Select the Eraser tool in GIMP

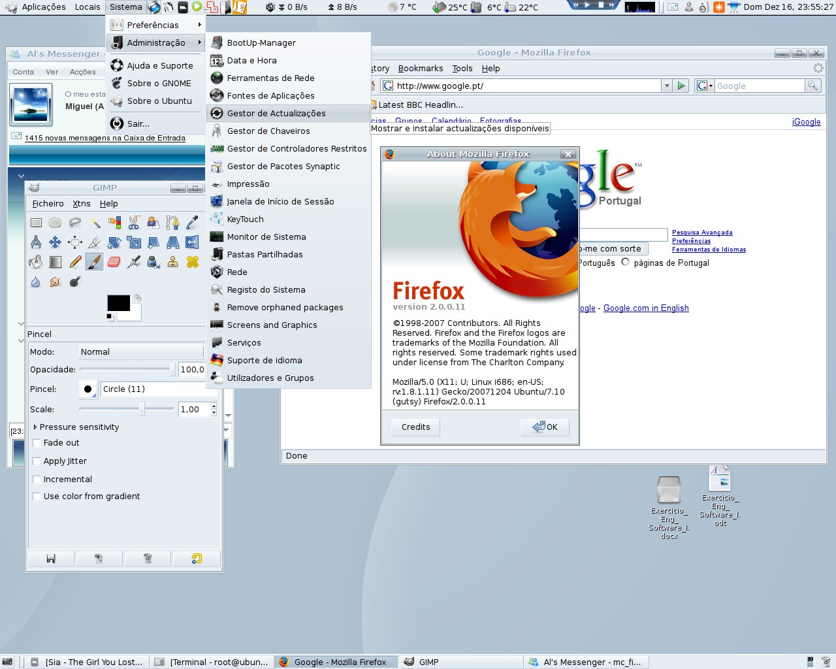[x=114, y=262]
